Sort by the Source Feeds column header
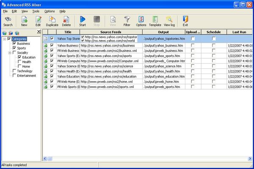Screen dimensions: 254x169 (111, 32)
